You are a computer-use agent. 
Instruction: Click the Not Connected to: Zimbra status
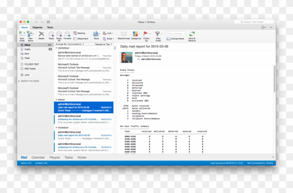pos(260,163)
